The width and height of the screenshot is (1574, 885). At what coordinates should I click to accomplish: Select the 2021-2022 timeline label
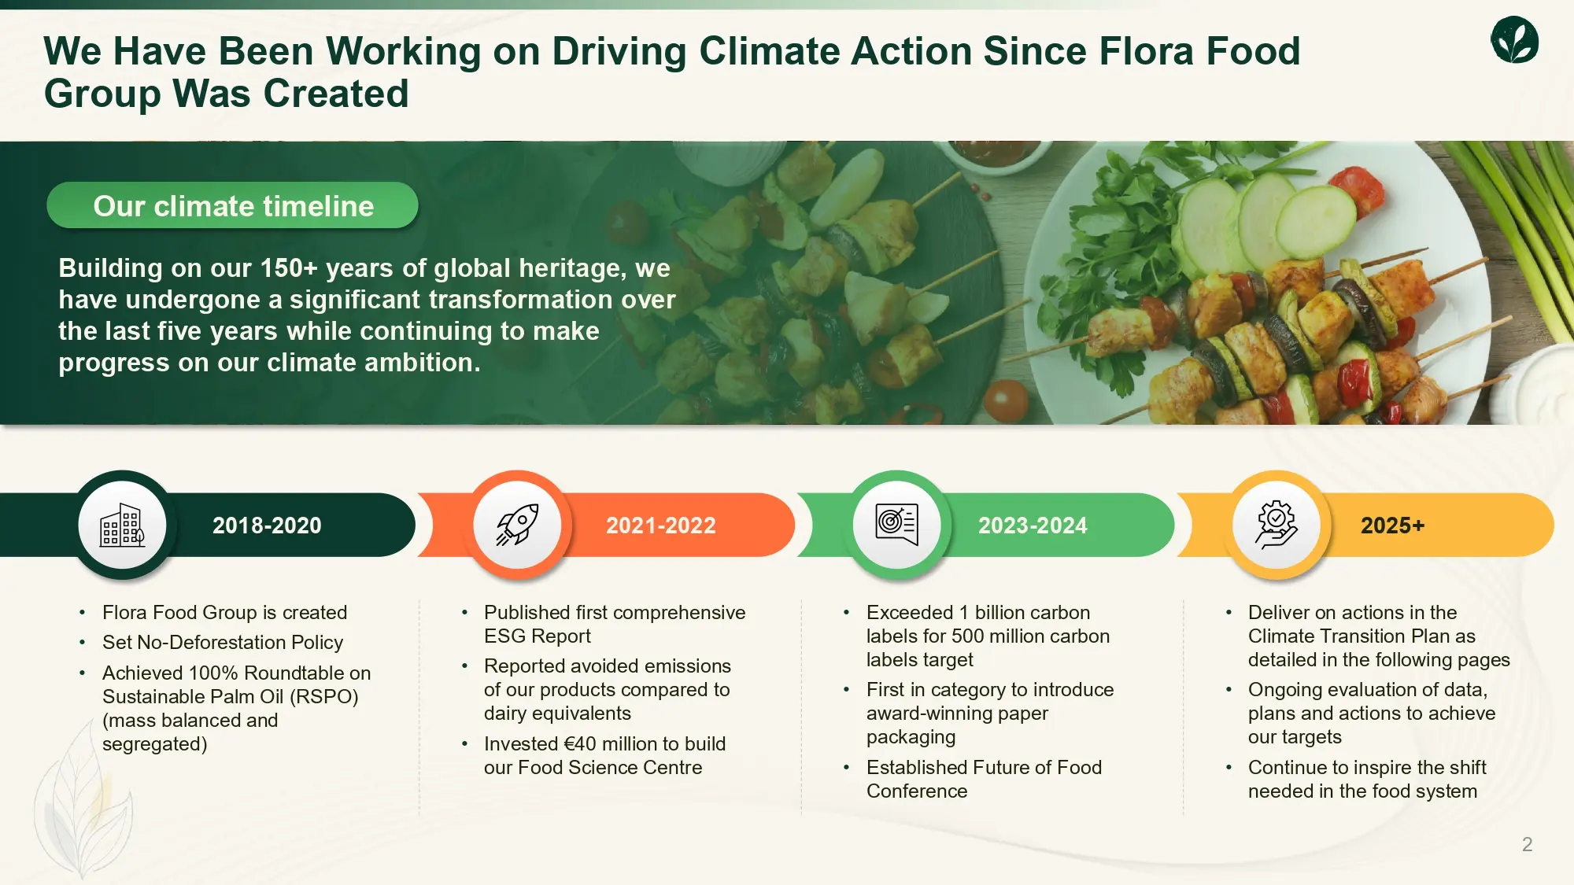661,525
